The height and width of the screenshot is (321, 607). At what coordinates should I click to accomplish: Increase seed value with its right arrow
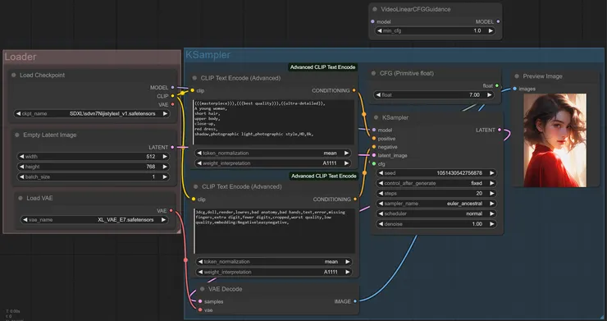[x=491, y=173]
